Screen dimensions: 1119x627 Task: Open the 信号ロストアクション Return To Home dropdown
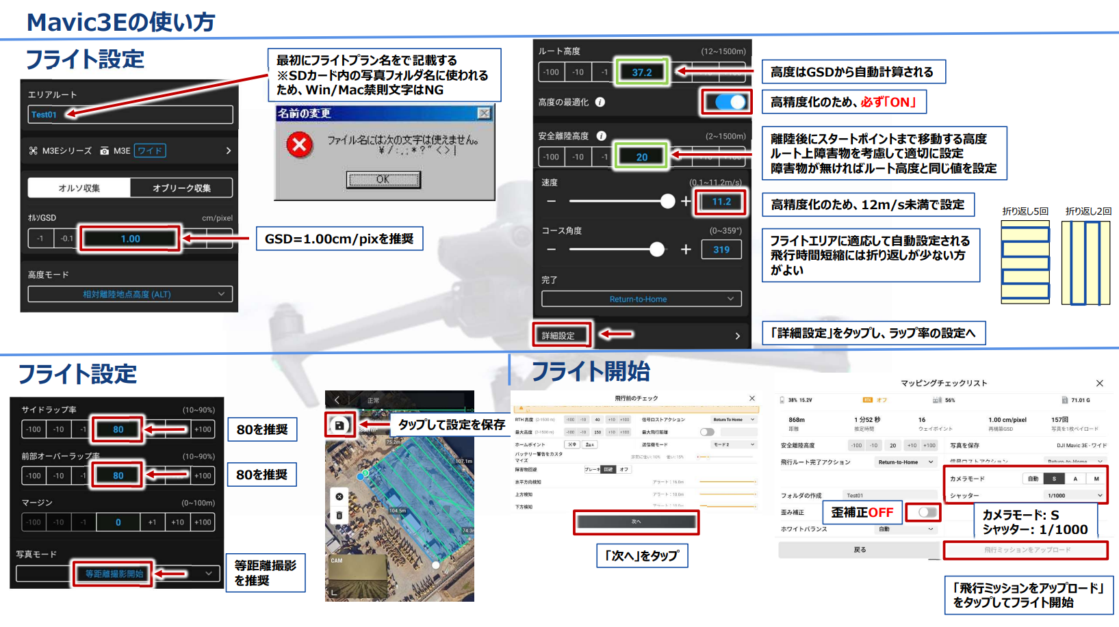click(734, 419)
